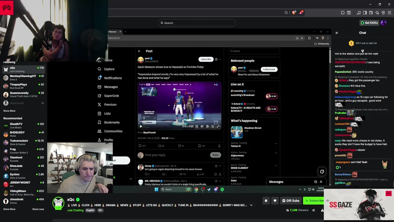Click Show Less under Recommended channels
The width and height of the screenshot is (394, 222).
[x=38, y=209]
